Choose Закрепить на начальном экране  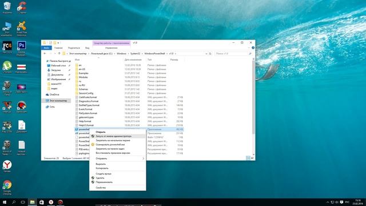click(118, 140)
